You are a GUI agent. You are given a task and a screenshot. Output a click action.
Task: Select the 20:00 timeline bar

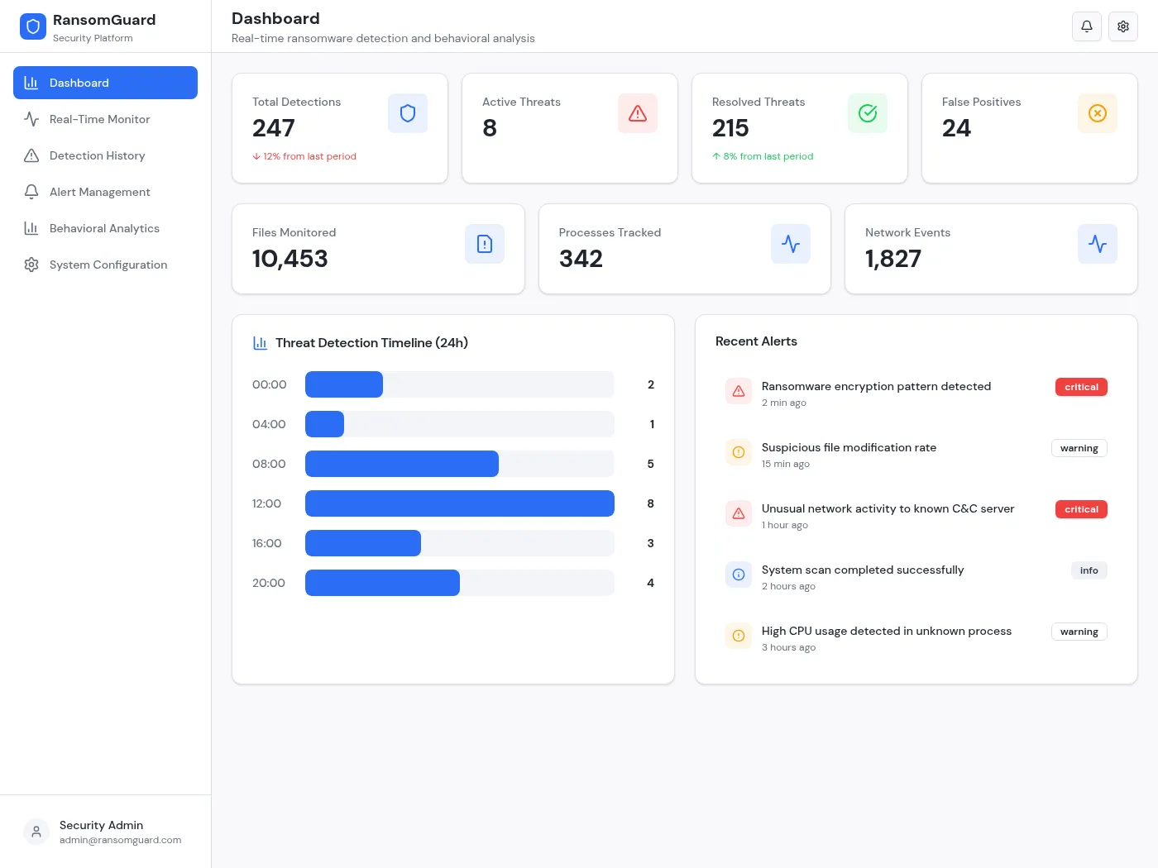pyautogui.click(x=382, y=583)
